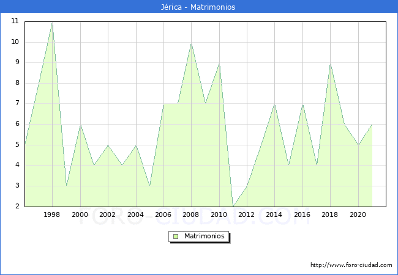This screenshot has height=275, width=398.
Task: Click the 2008 x-axis label
Action: 191,215
